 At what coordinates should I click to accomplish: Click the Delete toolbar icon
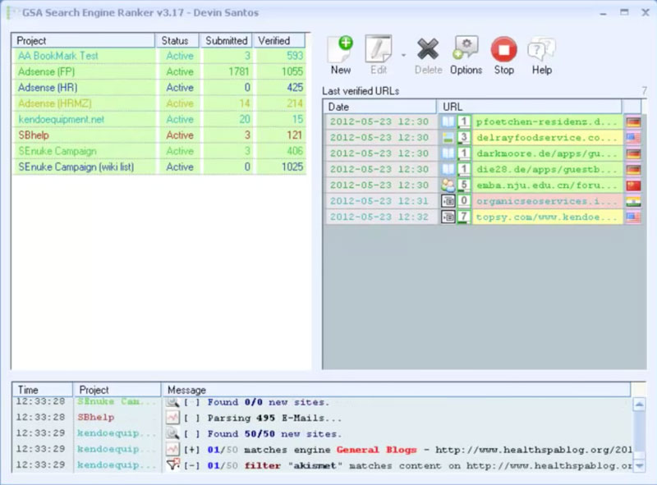(x=428, y=55)
